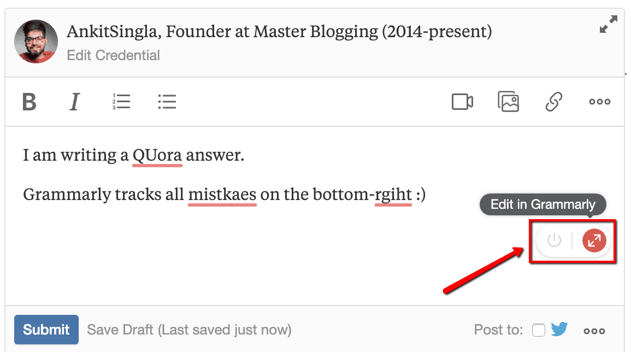This screenshot has width=631, height=352.
Task: Open more formatting options in toolbar
Action: (x=599, y=102)
